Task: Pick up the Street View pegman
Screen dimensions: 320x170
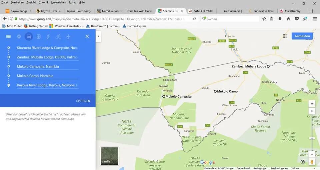Action: tap(312, 162)
